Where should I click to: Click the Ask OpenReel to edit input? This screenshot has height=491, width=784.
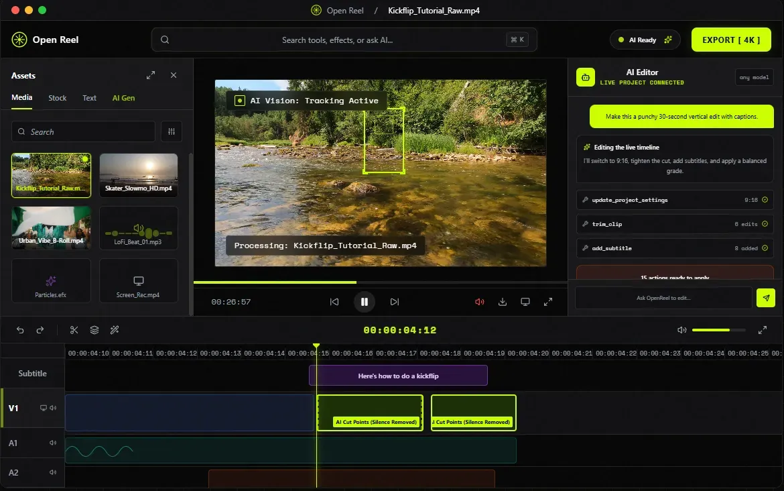(x=663, y=298)
